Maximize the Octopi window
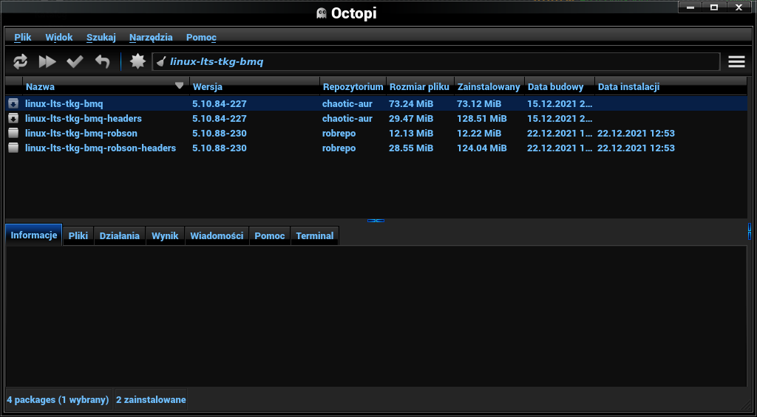The width and height of the screenshot is (757, 417). 714,7
